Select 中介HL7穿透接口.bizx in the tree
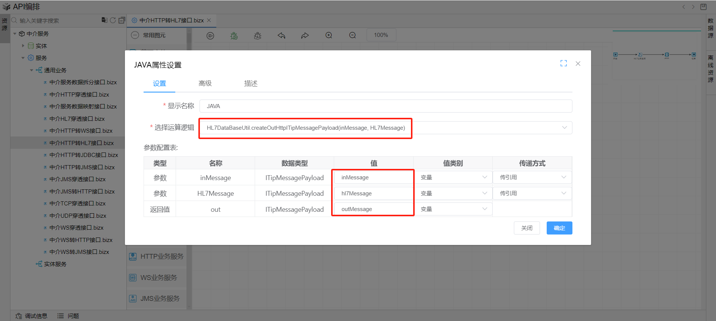 click(x=77, y=119)
